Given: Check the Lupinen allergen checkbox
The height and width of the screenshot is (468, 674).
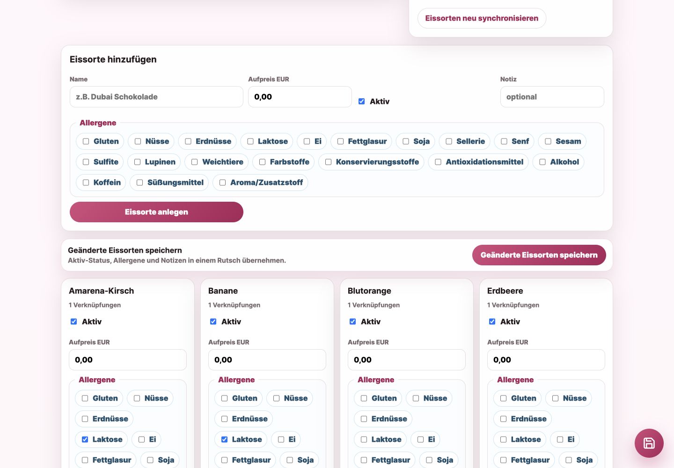Looking at the screenshot, I should (137, 162).
